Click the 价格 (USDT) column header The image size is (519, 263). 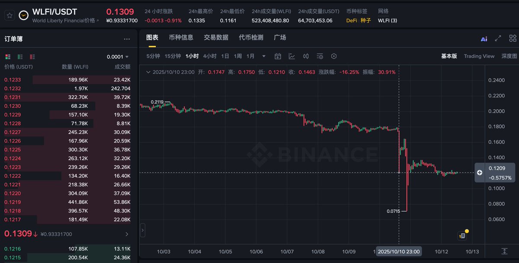click(19, 67)
